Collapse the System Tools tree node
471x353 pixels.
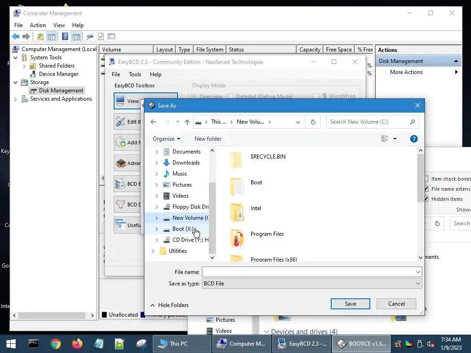pyautogui.click(x=16, y=57)
